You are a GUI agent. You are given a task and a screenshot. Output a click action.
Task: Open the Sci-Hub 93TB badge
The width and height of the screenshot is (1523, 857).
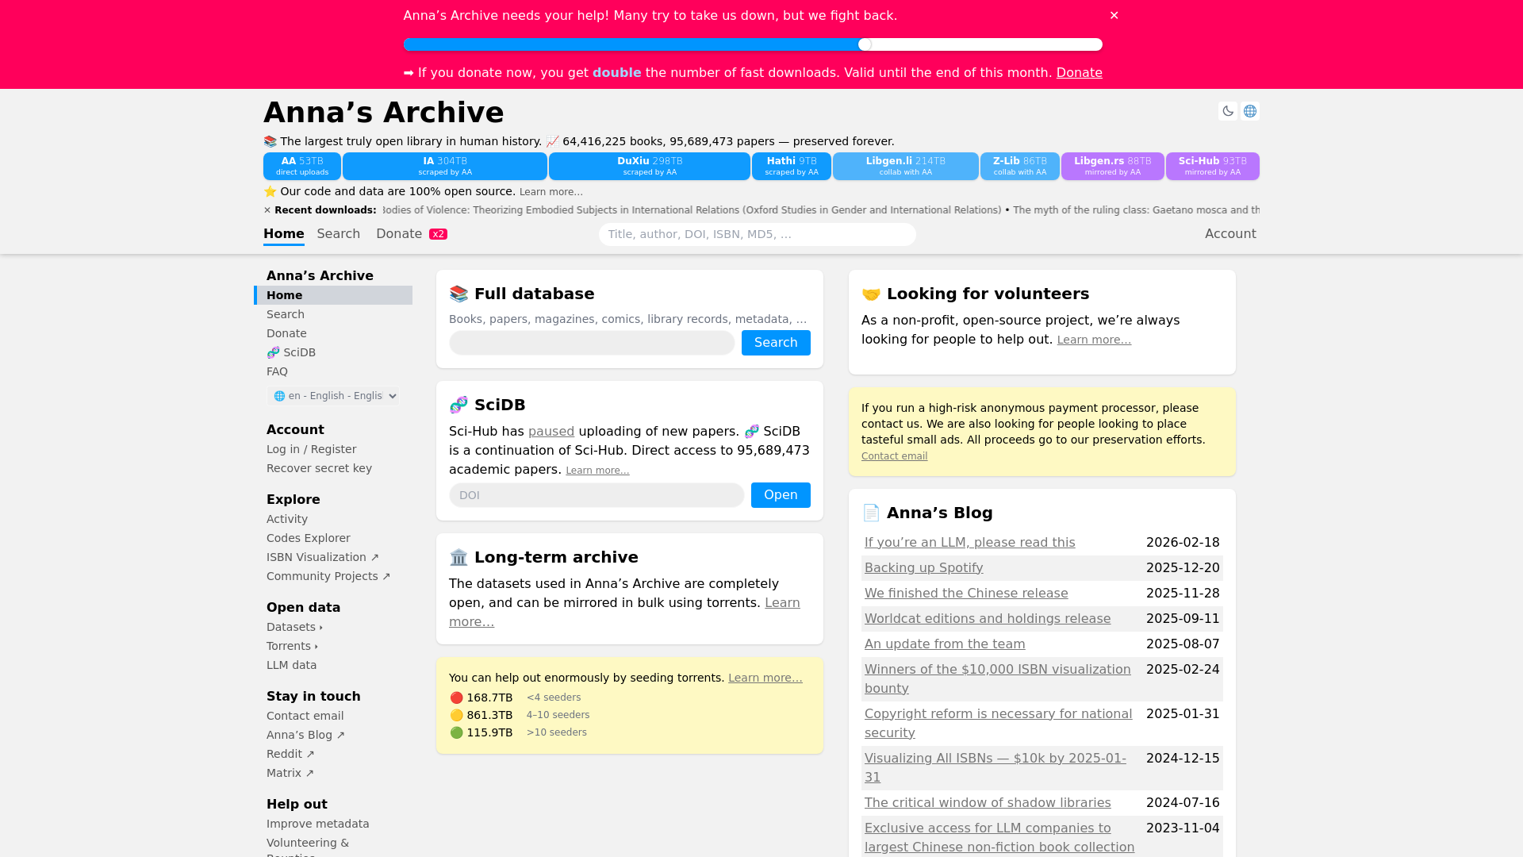(1213, 166)
